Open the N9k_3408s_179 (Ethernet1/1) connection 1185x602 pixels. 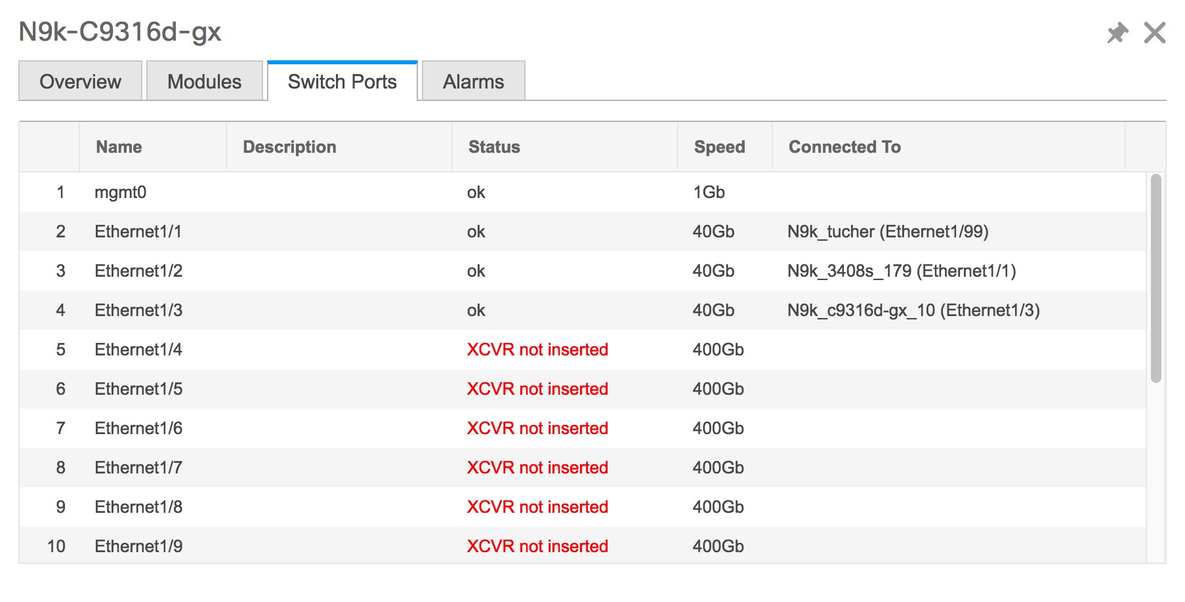point(902,271)
